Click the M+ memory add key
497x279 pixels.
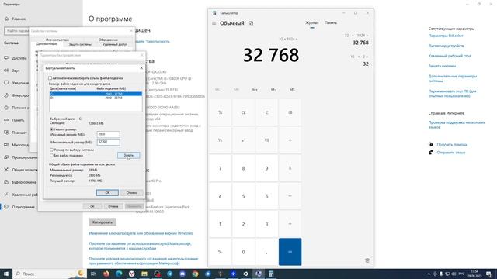(255, 90)
